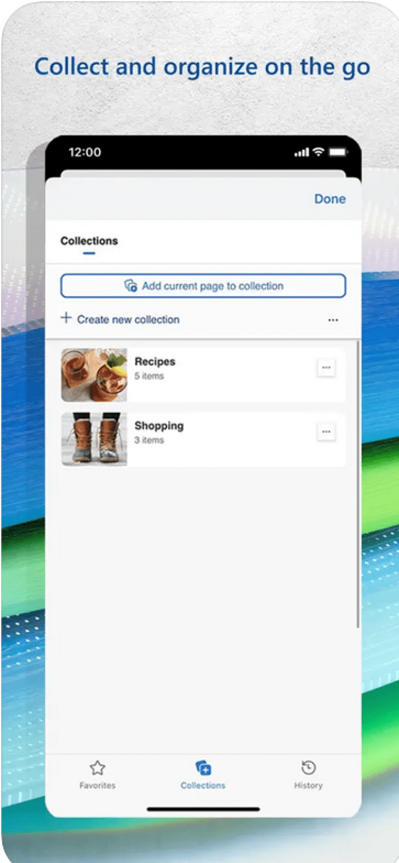The image size is (399, 863).
Task: Tap the Favorites star icon
Action: (97, 768)
